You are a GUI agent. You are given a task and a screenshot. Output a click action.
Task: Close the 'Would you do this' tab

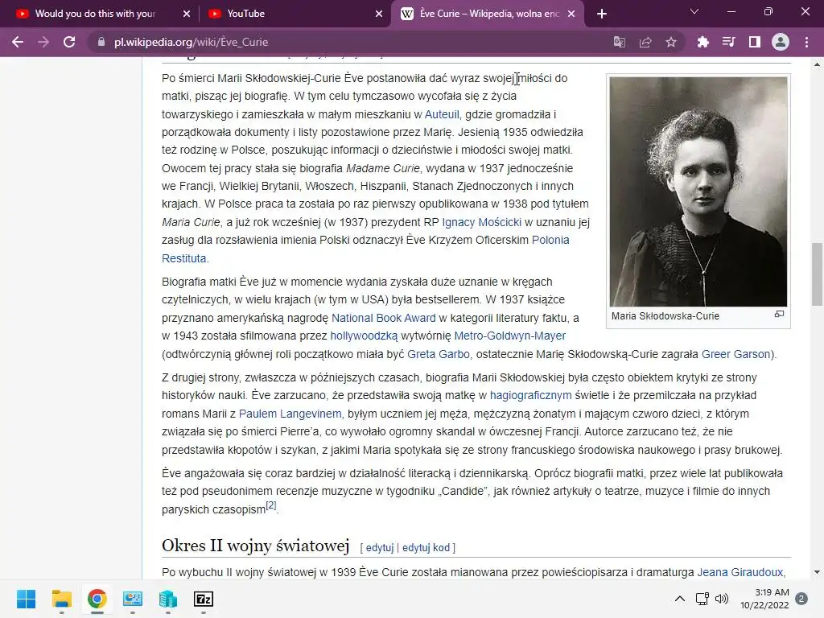[187, 14]
